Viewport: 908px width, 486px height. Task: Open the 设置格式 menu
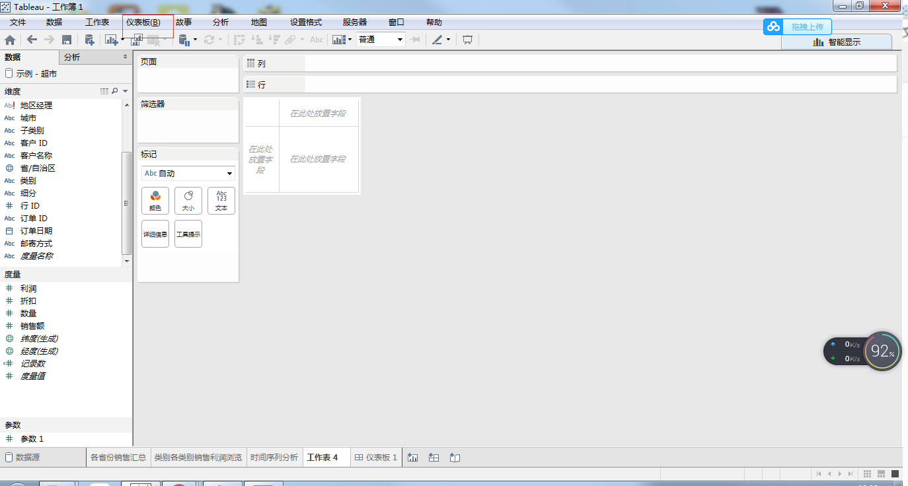pyautogui.click(x=306, y=22)
